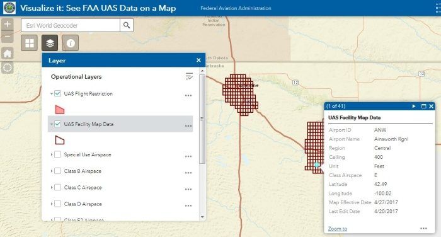Enable Special Use Airspace layer

point(58,154)
